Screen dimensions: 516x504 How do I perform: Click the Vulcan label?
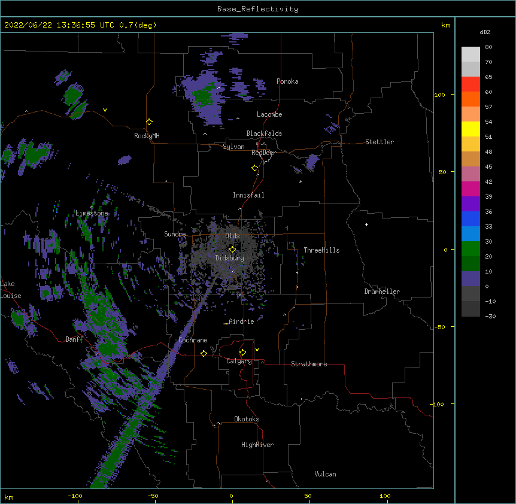[325, 474]
